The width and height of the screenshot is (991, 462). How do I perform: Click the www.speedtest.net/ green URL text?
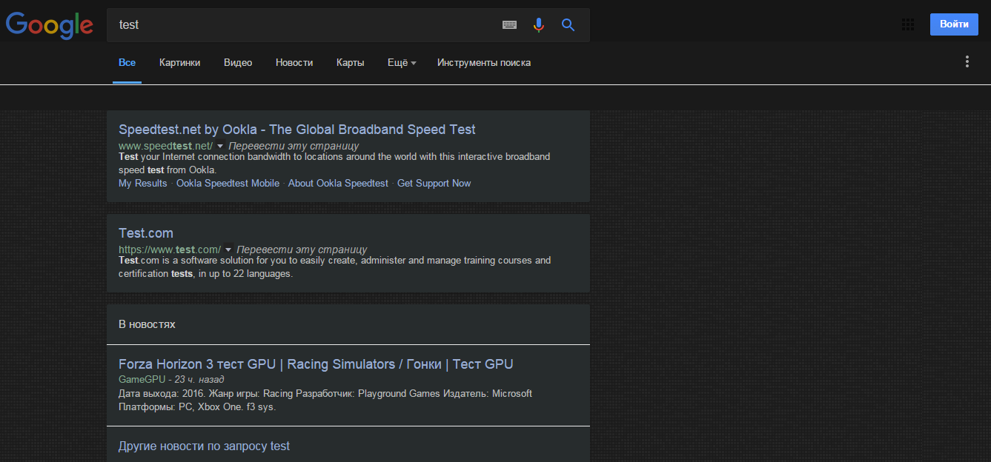(x=166, y=146)
